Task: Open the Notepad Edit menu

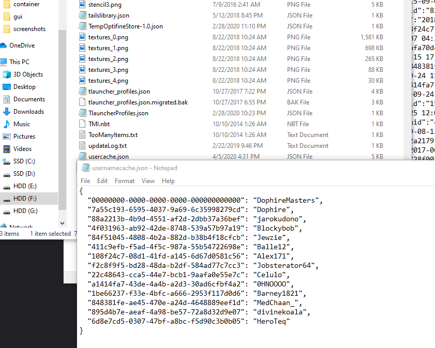Action: (102, 181)
